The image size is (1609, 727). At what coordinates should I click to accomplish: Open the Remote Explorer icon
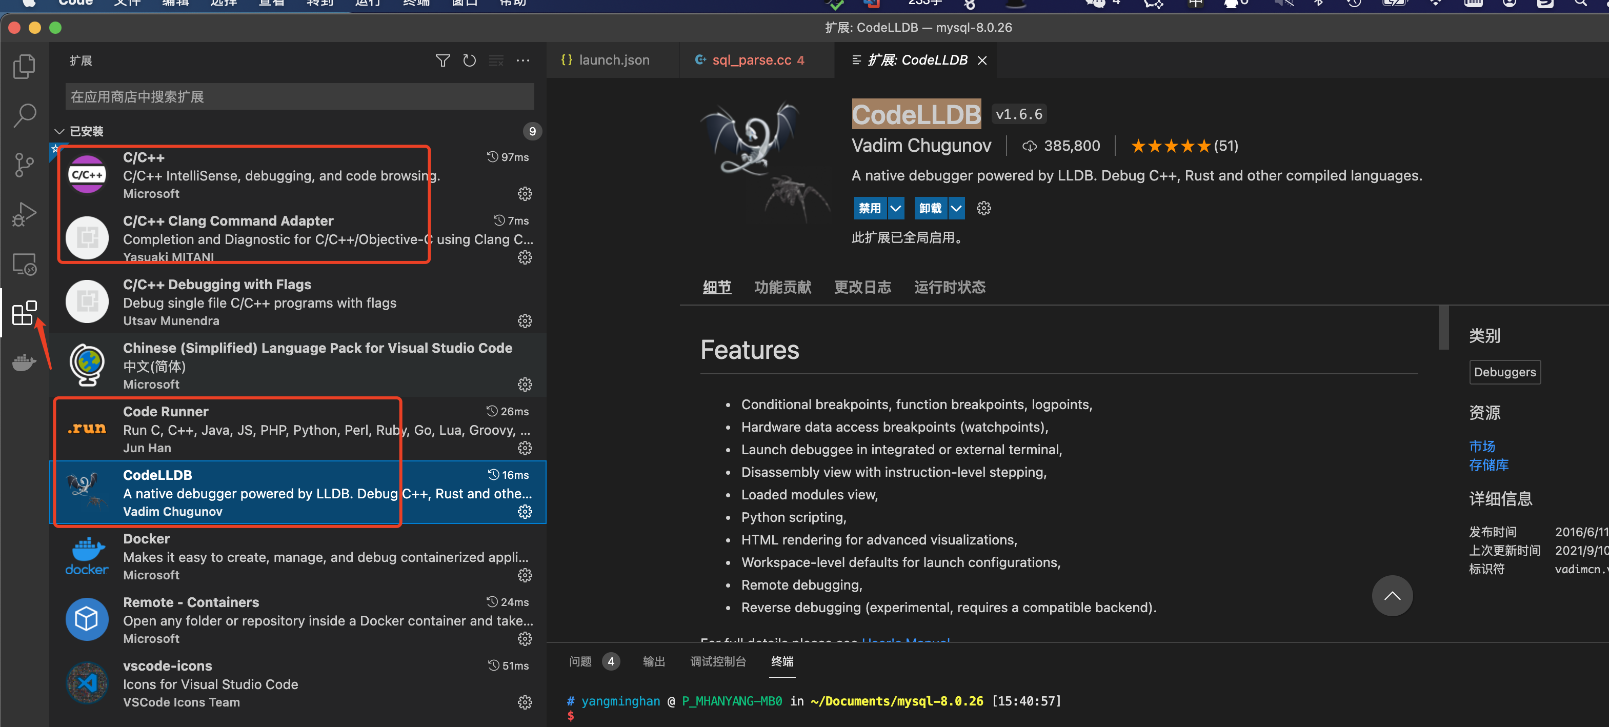pos(24,264)
